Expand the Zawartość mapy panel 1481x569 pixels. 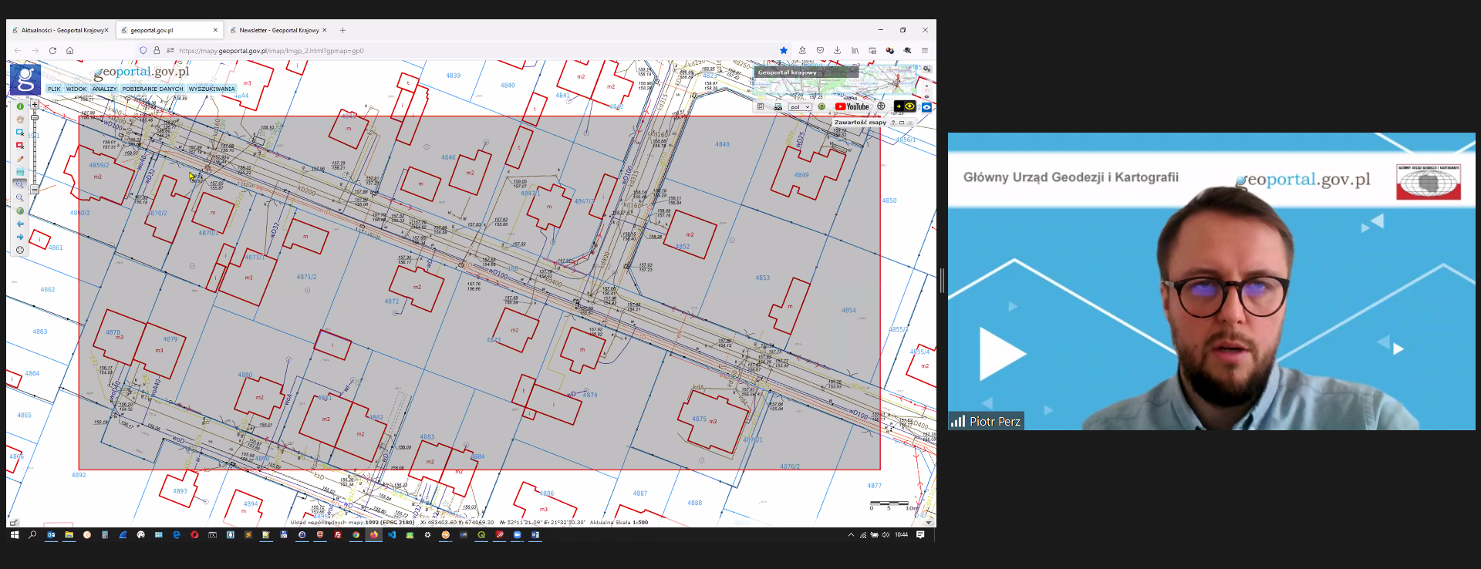tap(901, 123)
